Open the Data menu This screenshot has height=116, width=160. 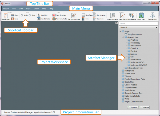click(x=21, y=8)
